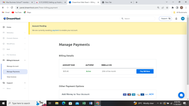Click the $35.40 amount due

66,71
